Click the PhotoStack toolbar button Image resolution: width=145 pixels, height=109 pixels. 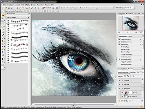point(46,8)
